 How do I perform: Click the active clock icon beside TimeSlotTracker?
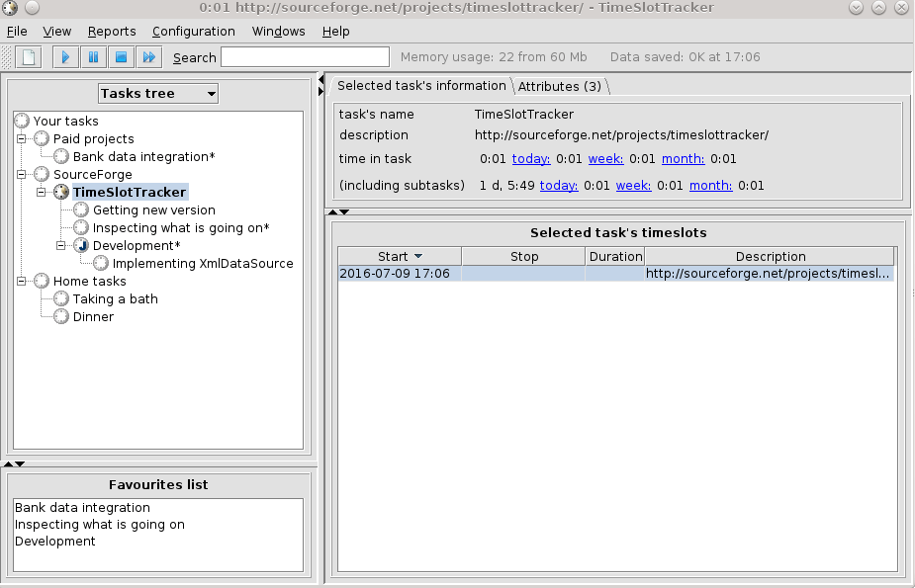coord(61,192)
